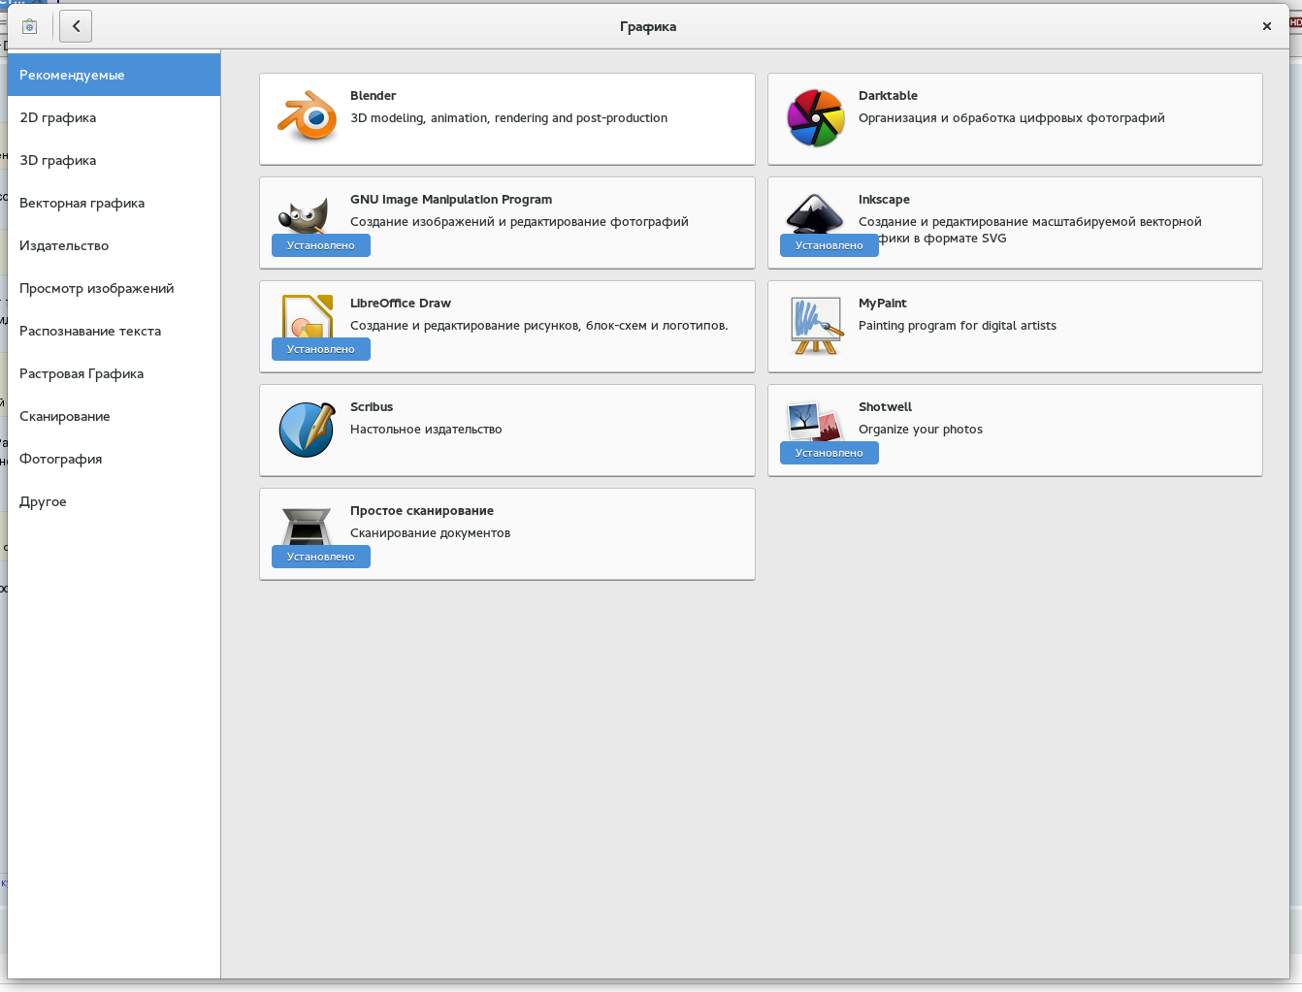Image resolution: width=1302 pixels, height=992 pixels.
Task: Click Установлено badge on LibreOffice Draw
Action: [x=321, y=349]
